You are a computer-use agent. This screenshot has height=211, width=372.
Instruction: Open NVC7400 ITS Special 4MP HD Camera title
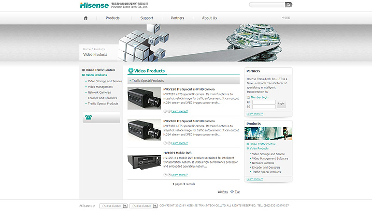click(x=189, y=121)
